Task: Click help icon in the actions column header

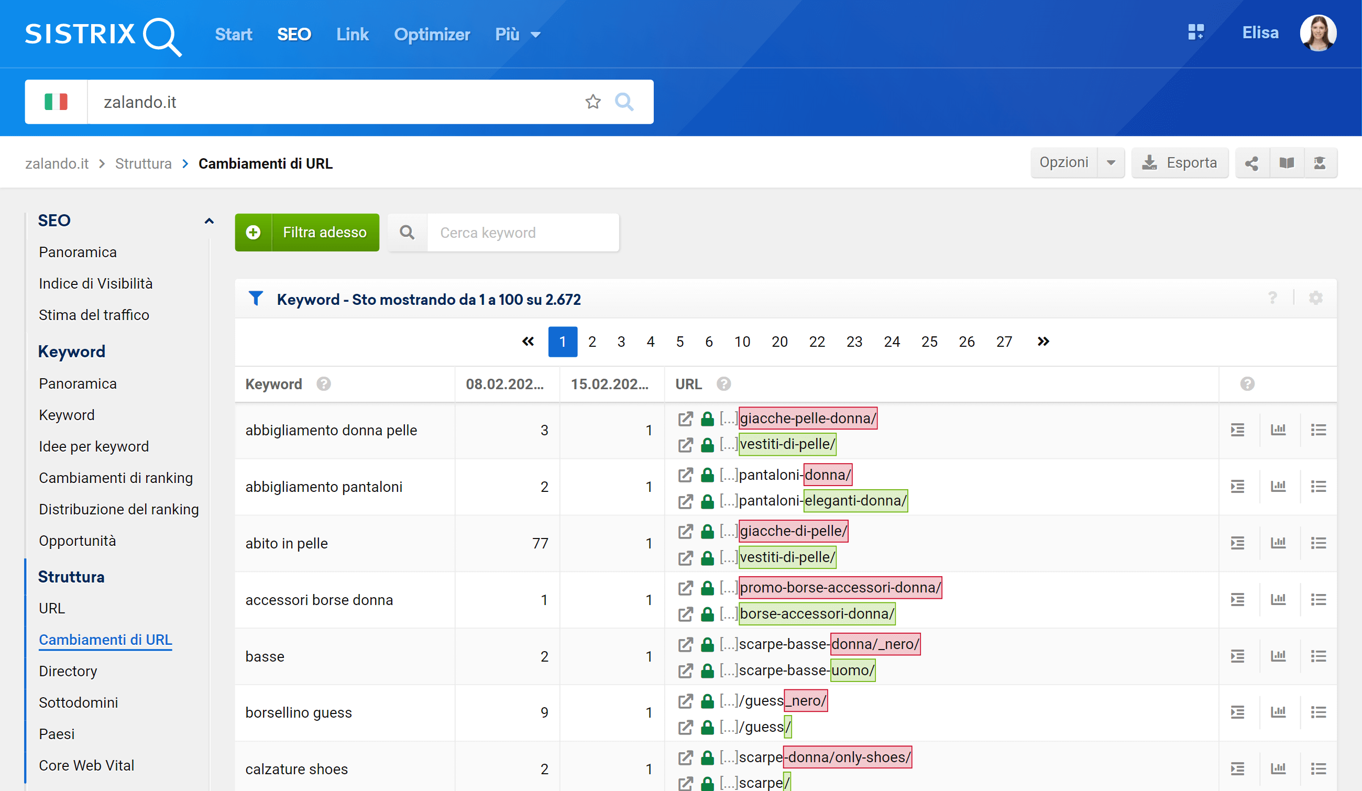Action: (x=1247, y=383)
